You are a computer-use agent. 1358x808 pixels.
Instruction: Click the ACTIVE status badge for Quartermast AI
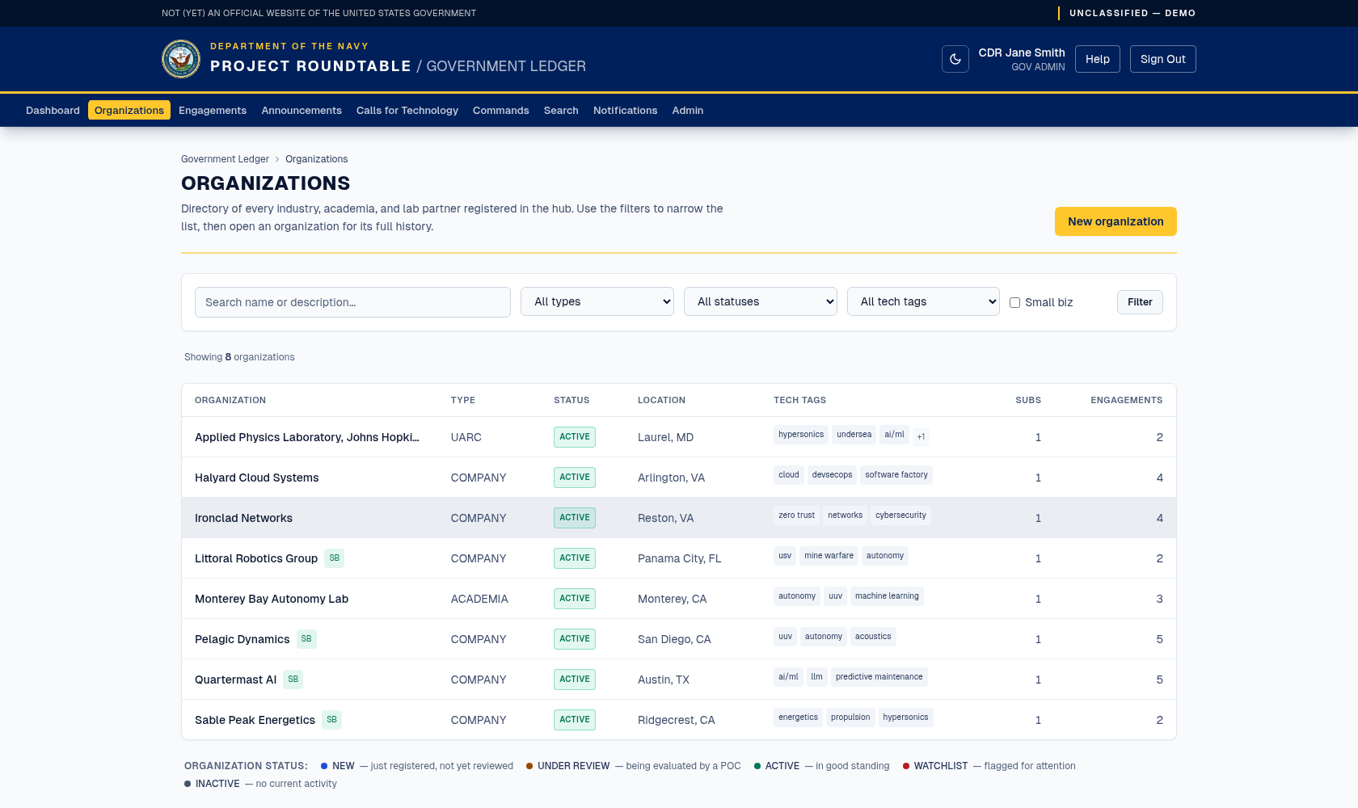pos(575,680)
